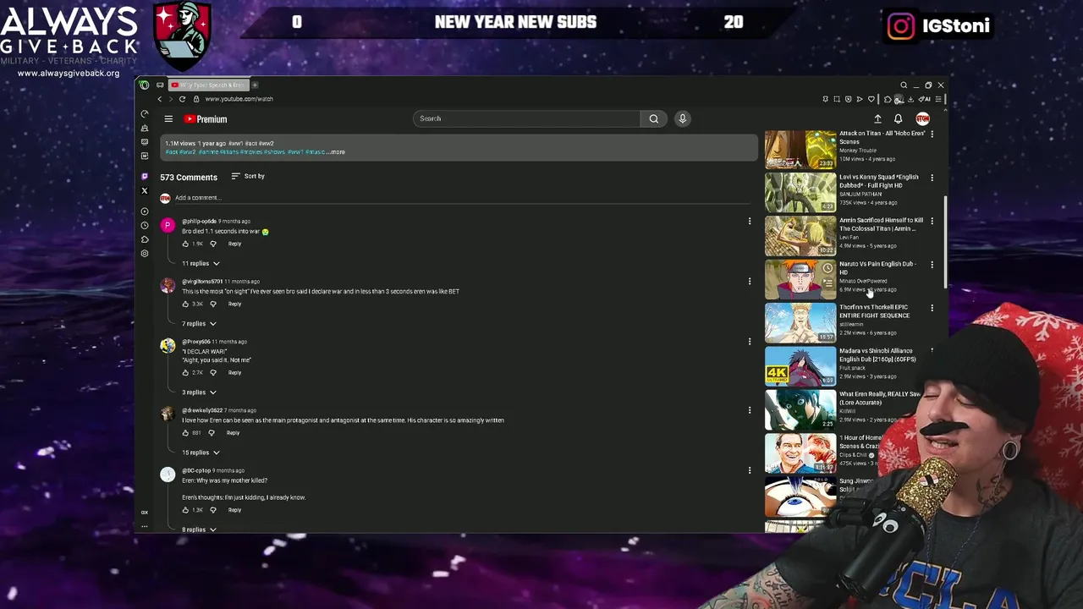Open Extensions cube in the sidebar
Image resolution: width=1083 pixels, height=609 pixels.
[x=145, y=239]
